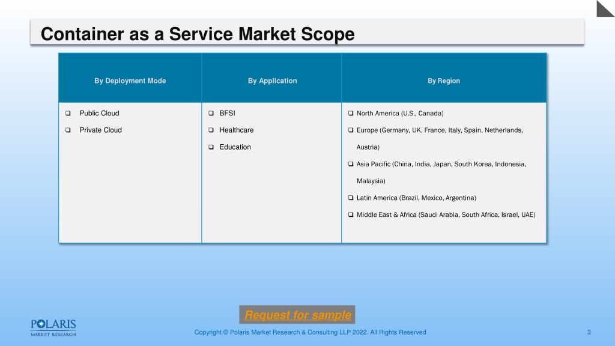Check the North America checkbox bullet
615x346 pixels.
(351, 113)
